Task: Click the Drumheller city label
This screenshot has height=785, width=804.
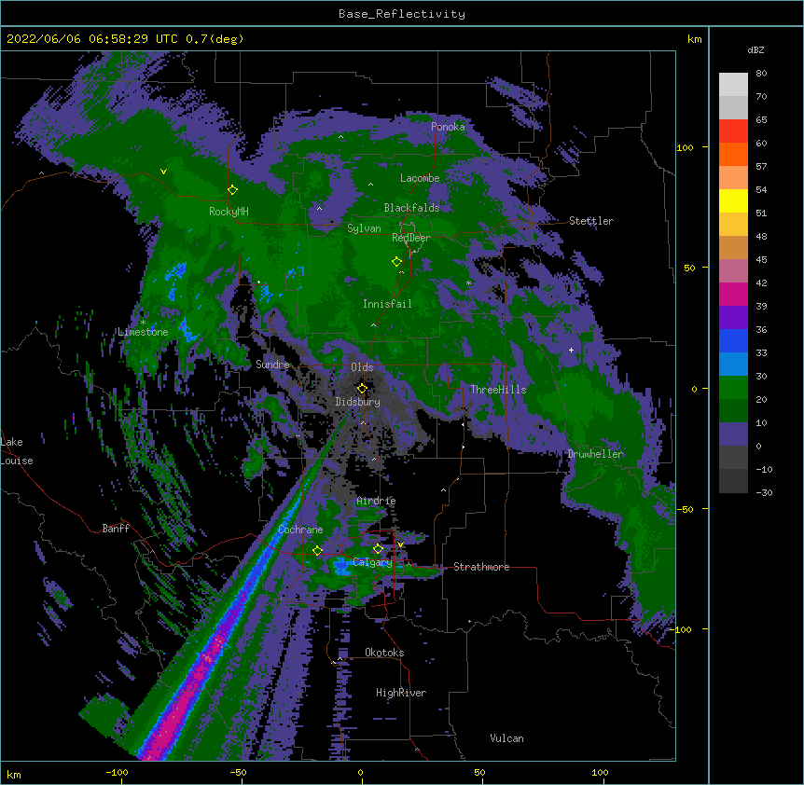Action: click(x=595, y=454)
